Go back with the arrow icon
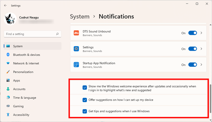The image size is (212, 122). pyautogui.click(x=6, y=6)
